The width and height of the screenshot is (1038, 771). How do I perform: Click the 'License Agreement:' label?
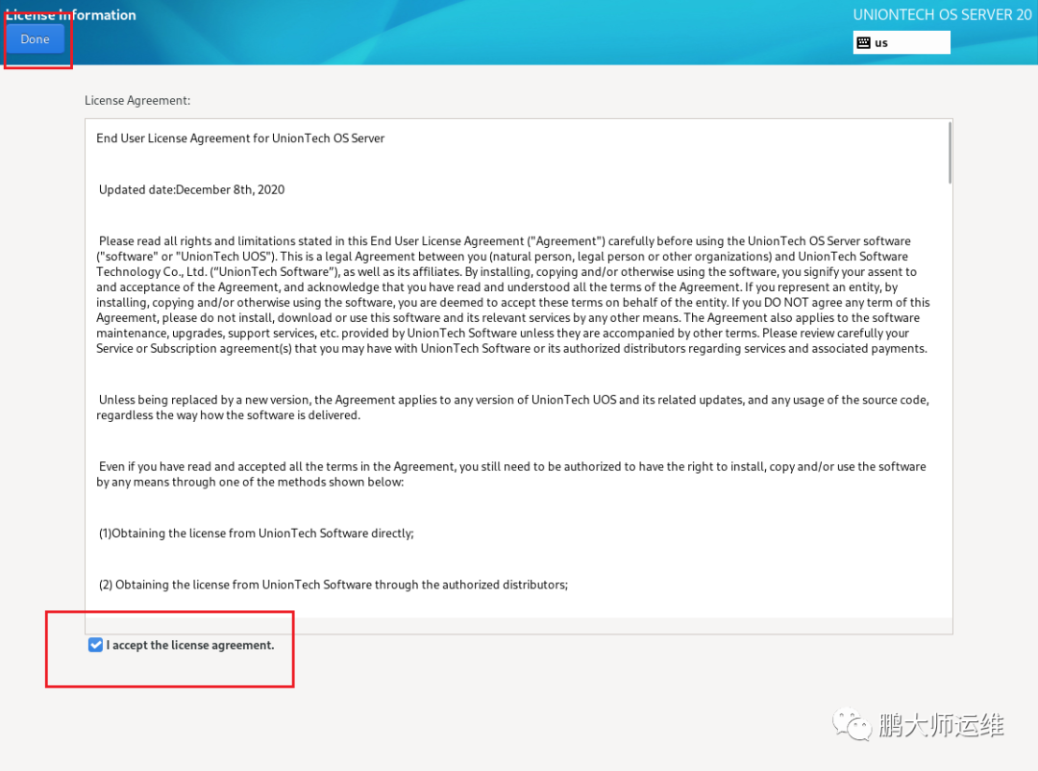pos(137,100)
